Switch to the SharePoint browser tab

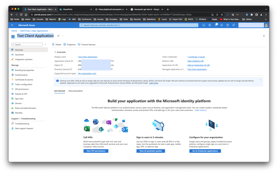tap(76, 9)
